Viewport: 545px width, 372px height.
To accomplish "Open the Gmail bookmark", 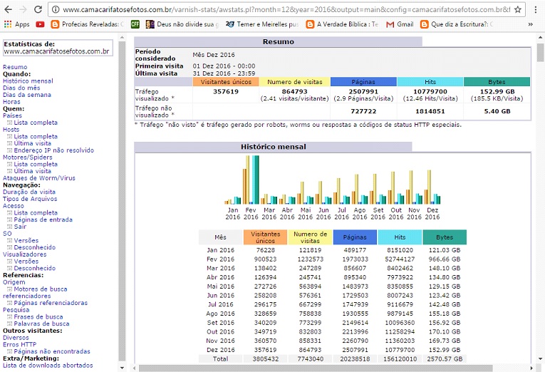I will (x=399, y=24).
